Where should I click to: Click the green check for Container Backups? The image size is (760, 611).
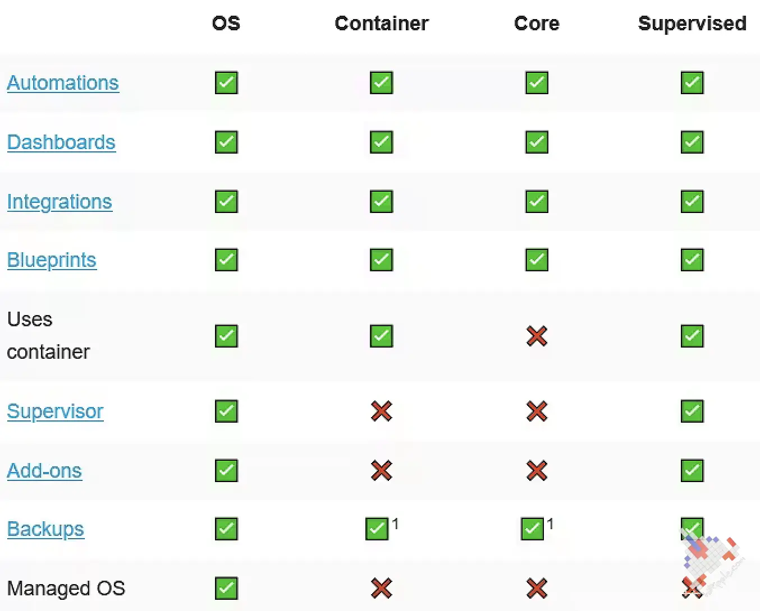coord(377,529)
